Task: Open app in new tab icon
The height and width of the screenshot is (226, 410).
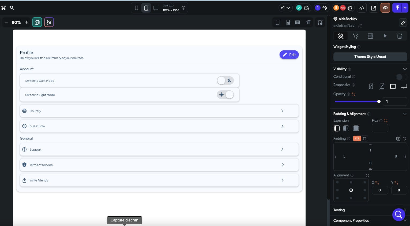Action: [x=374, y=8]
